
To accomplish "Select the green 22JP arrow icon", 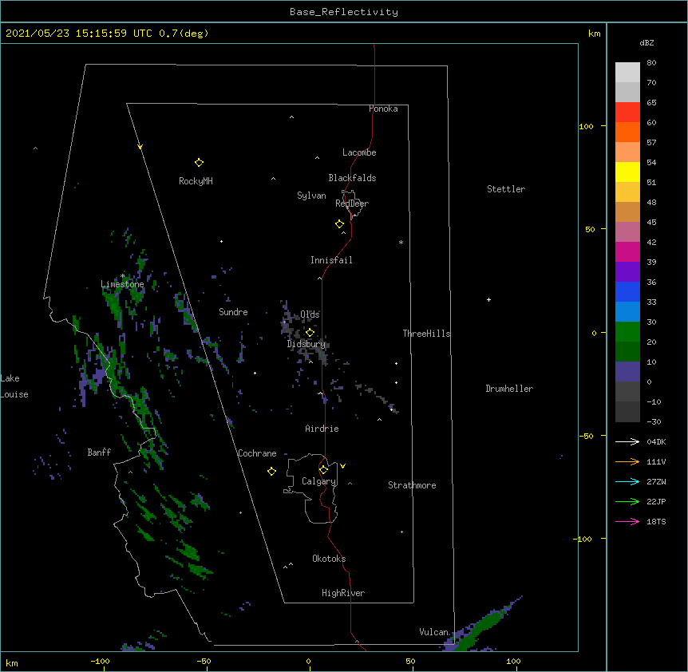I will point(627,501).
